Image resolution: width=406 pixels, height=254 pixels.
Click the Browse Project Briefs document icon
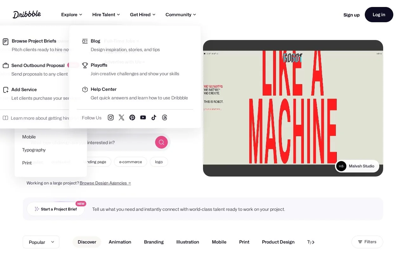(x=5, y=42)
